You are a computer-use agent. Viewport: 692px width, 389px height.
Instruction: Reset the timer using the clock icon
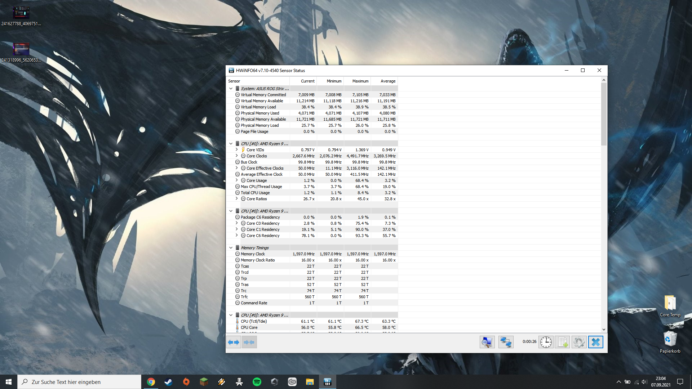546,342
